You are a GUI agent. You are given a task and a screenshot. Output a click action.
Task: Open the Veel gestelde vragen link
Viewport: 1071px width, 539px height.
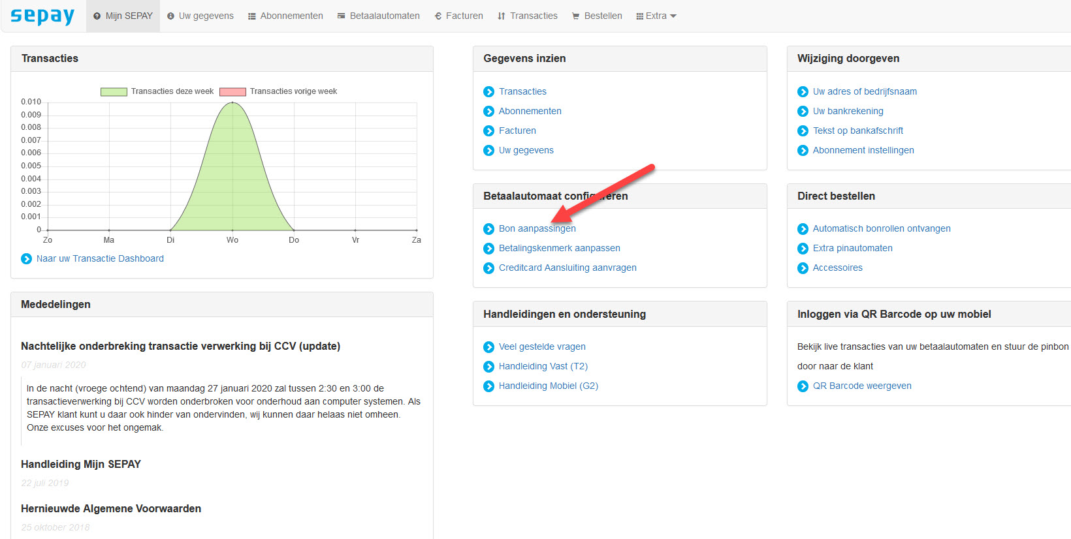tap(542, 346)
